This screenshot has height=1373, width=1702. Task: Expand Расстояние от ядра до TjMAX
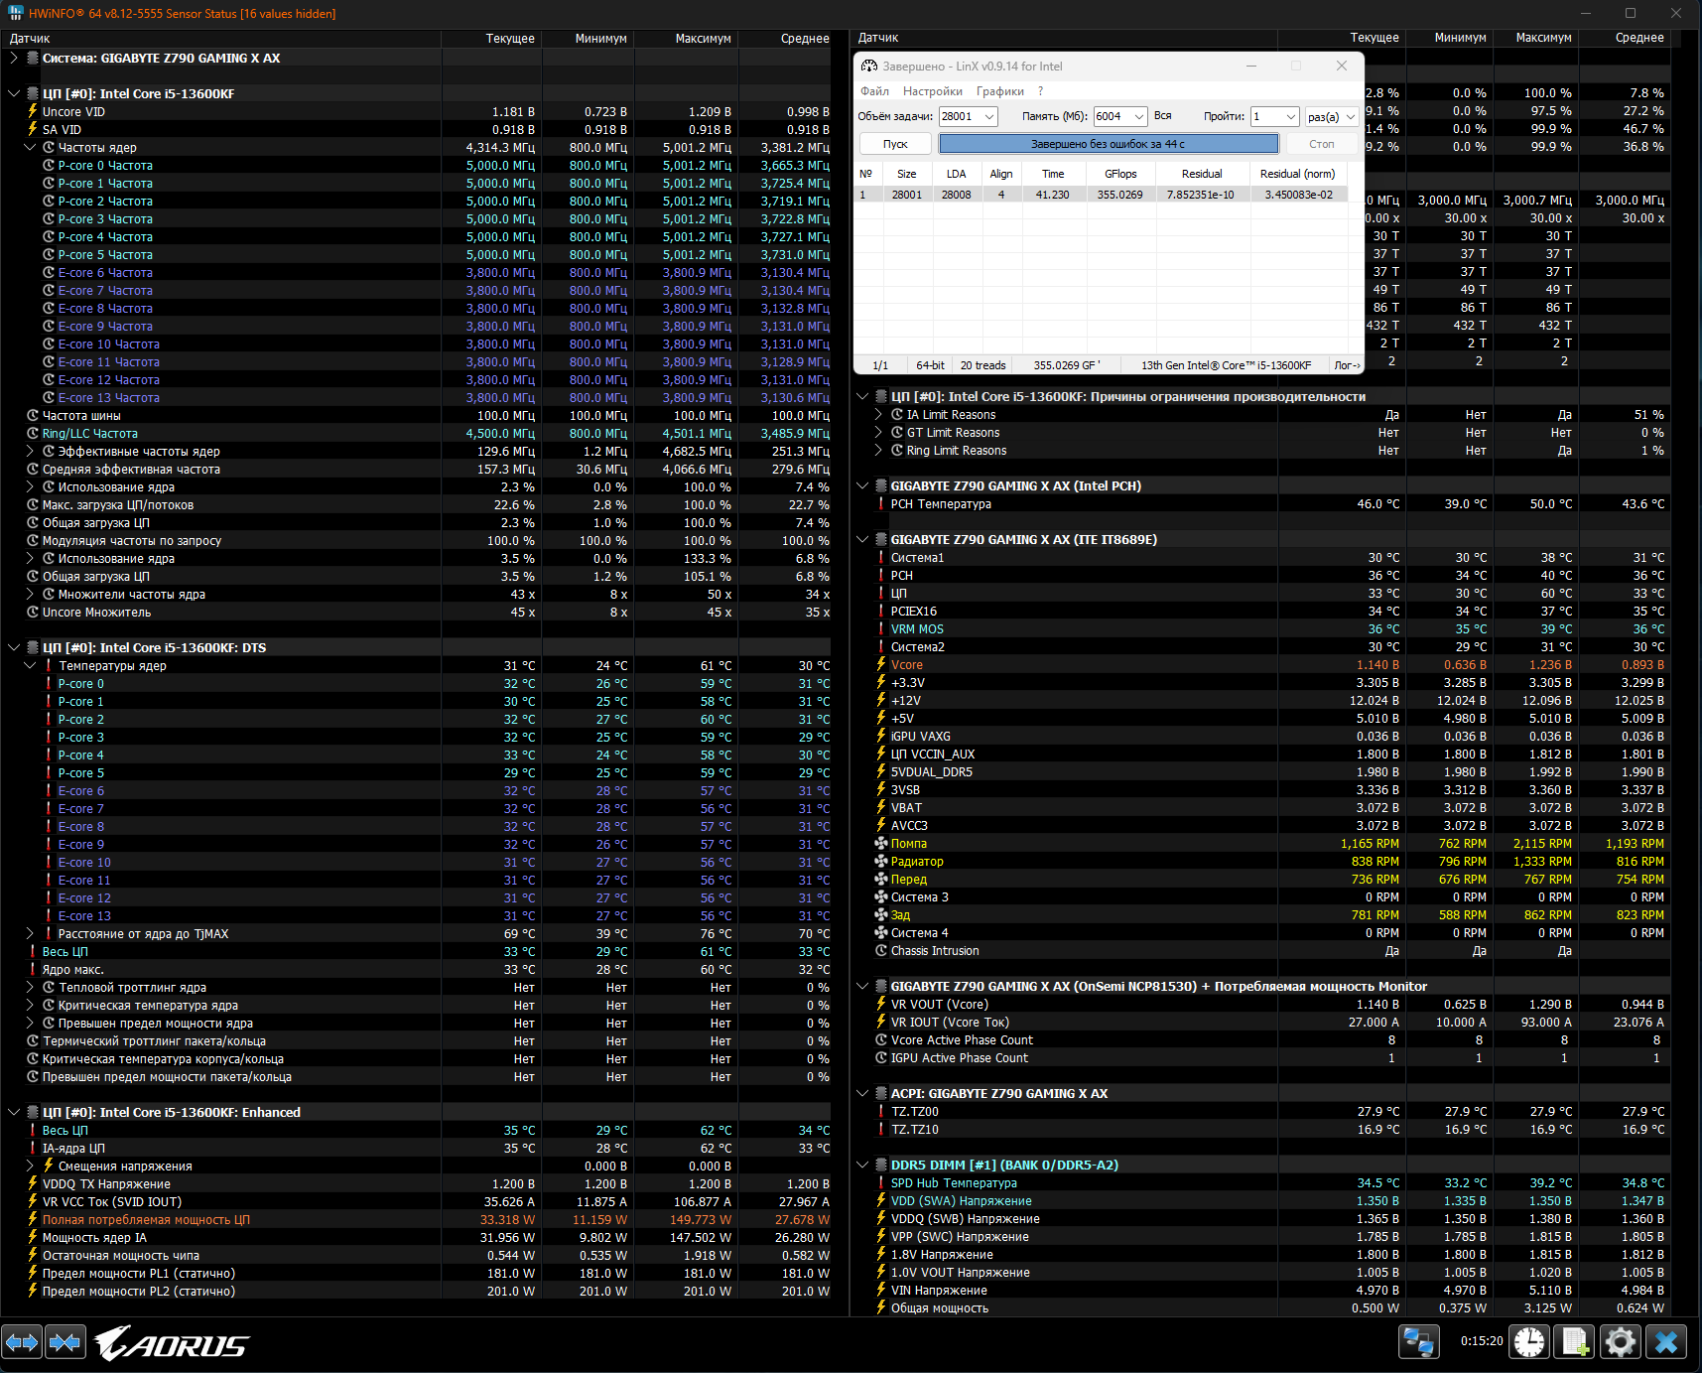[x=30, y=933]
